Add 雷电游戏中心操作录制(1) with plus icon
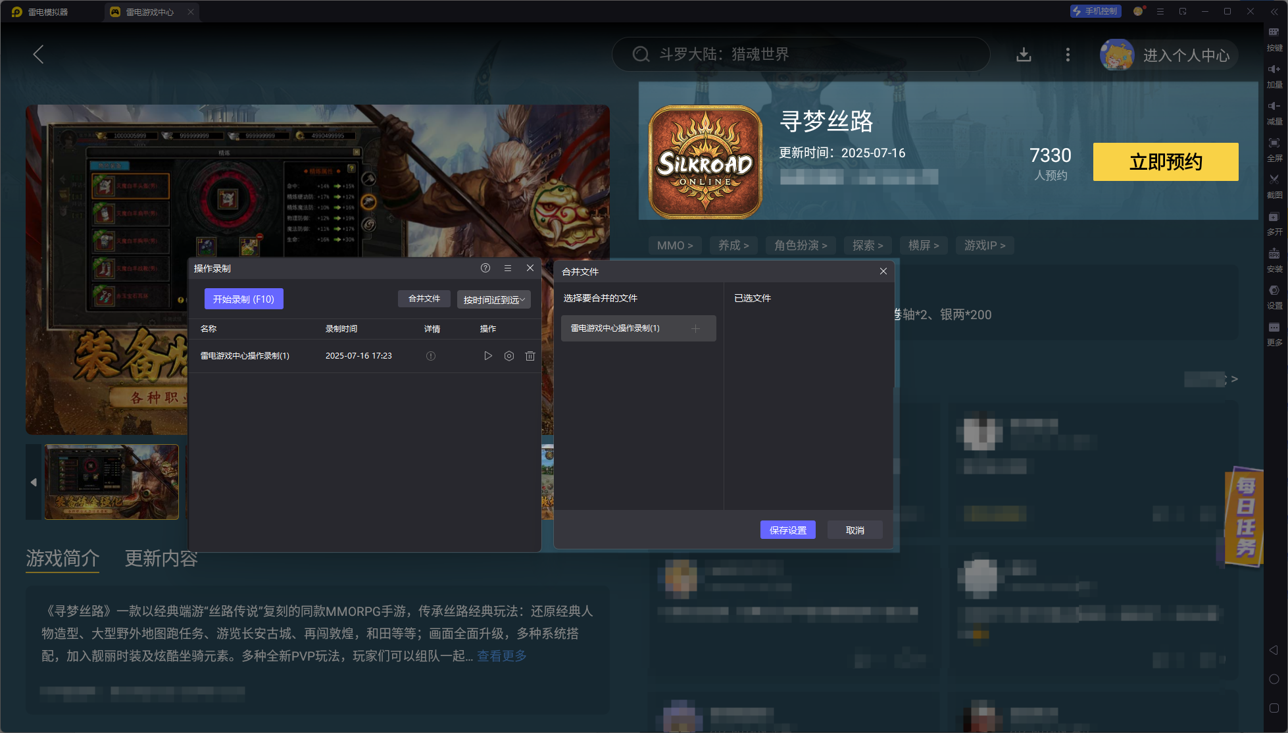Viewport: 1288px width, 733px height. point(696,328)
